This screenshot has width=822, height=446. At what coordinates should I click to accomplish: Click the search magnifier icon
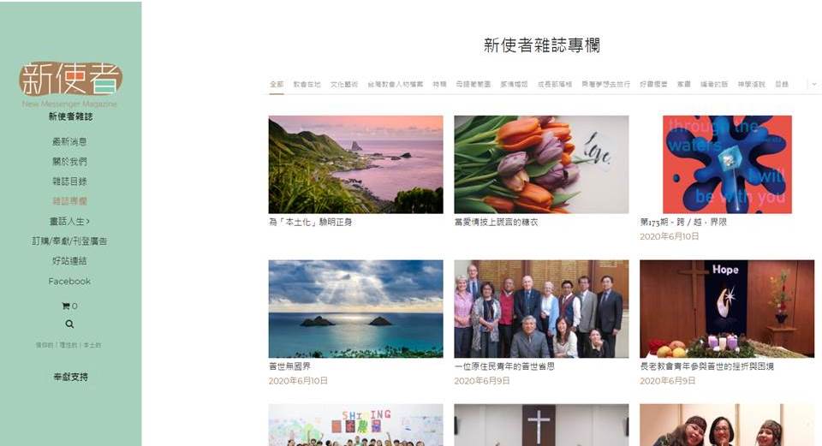[69, 324]
